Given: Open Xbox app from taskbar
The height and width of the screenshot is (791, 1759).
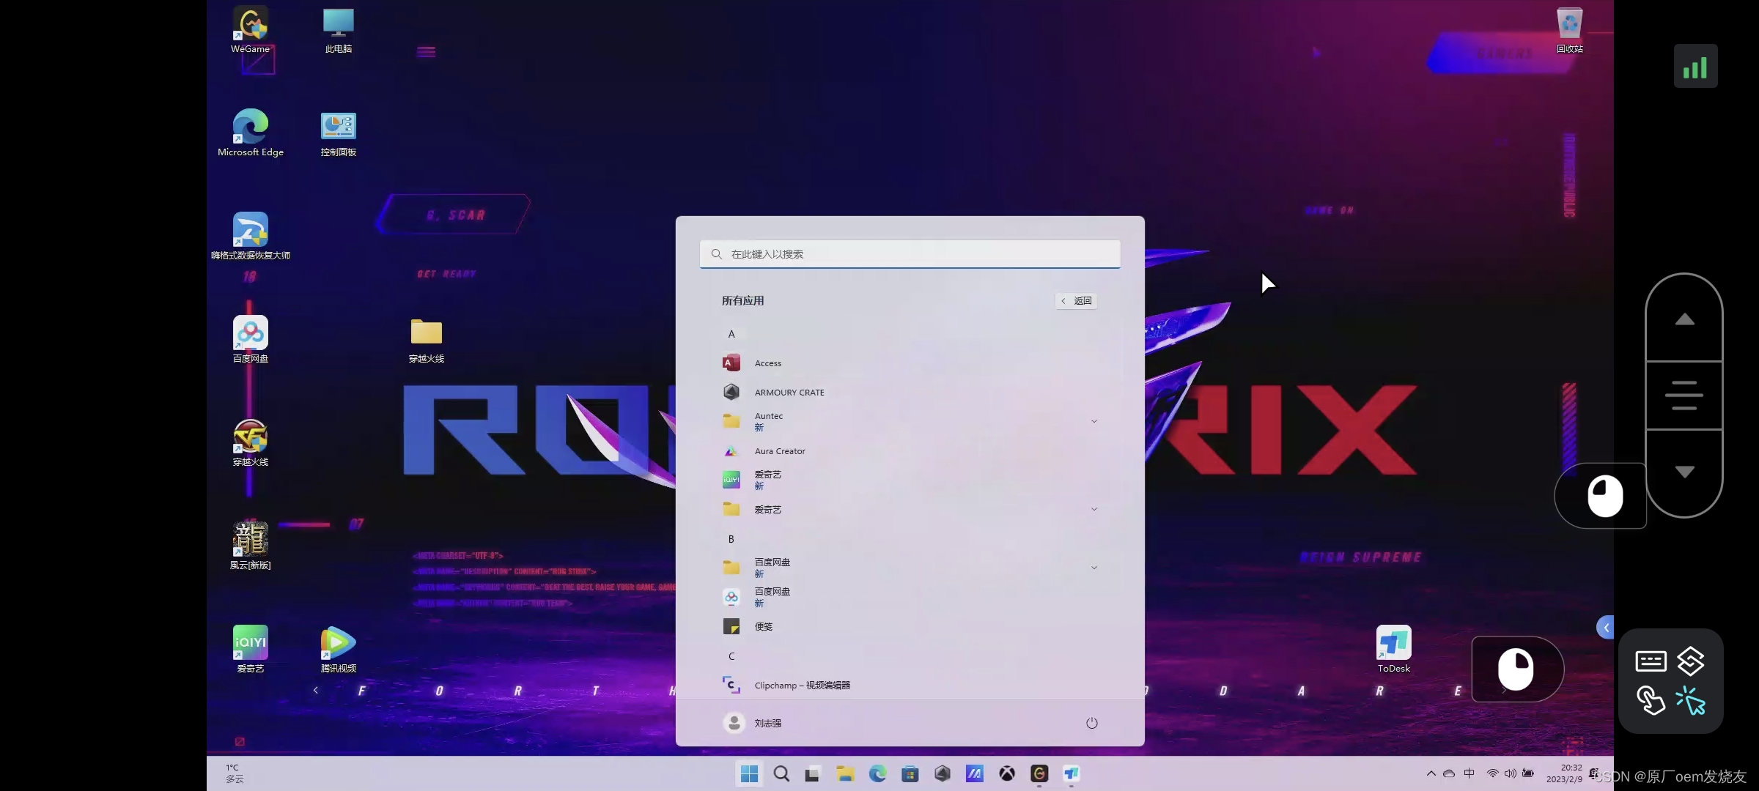Looking at the screenshot, I should (1007, 773).
